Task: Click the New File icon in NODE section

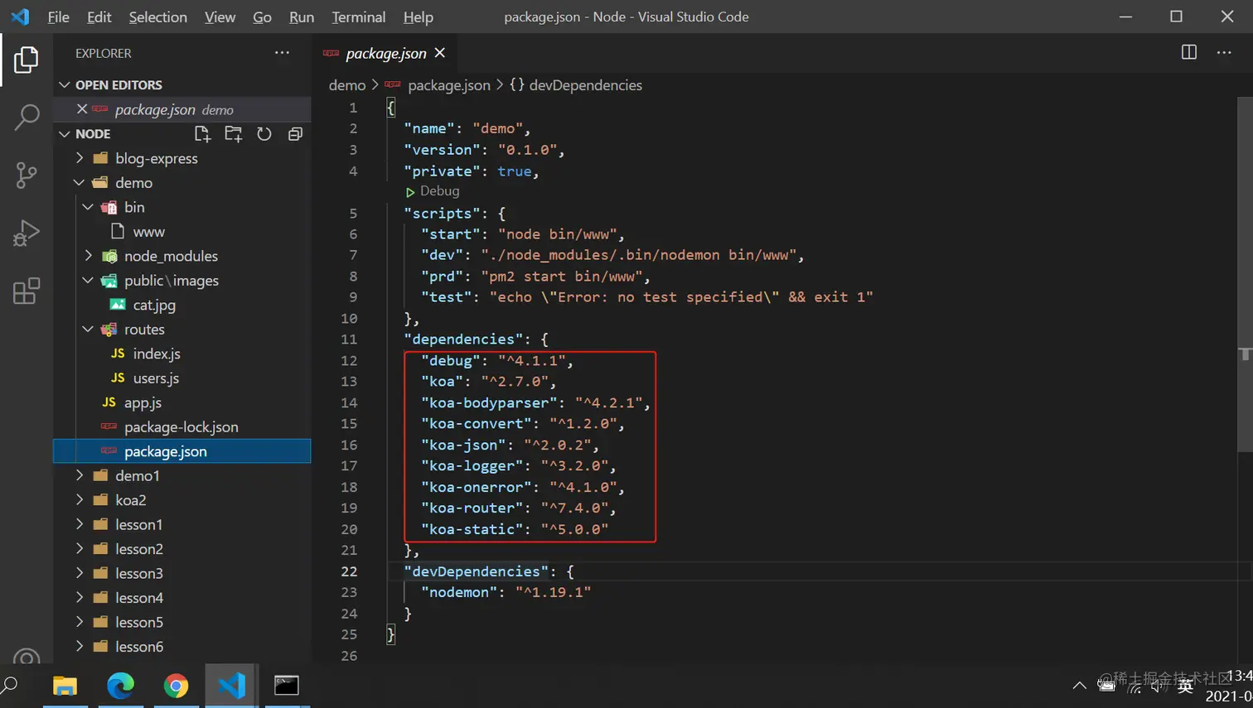Action: click(202, 134)
